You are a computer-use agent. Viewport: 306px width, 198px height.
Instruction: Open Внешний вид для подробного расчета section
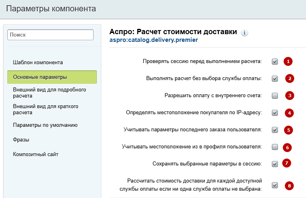point(49,93)
